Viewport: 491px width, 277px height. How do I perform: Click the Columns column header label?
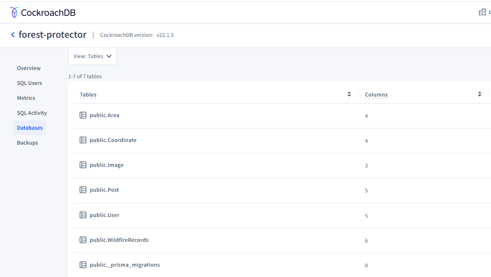click(x=376, y=95)
